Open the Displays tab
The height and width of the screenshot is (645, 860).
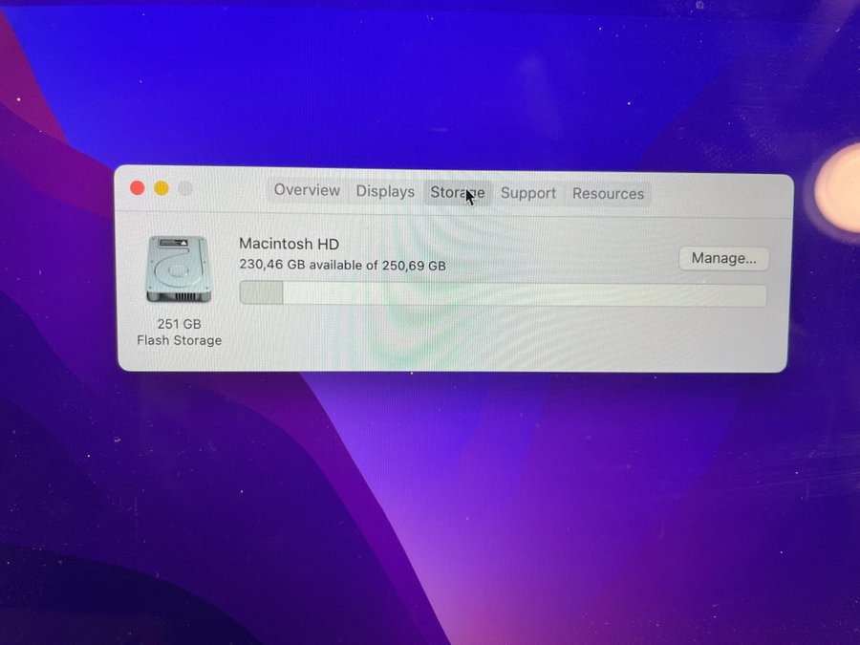(x=385, y=191)
